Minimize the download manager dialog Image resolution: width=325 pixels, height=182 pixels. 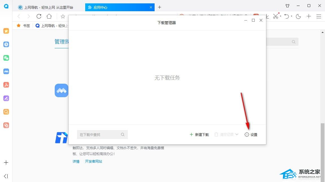click(246, 20)
